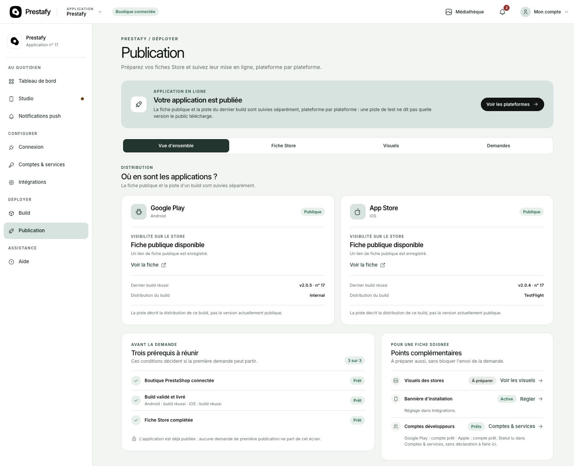
Task: Click the Visuels des stores image icon
Action: pos(396,381)
